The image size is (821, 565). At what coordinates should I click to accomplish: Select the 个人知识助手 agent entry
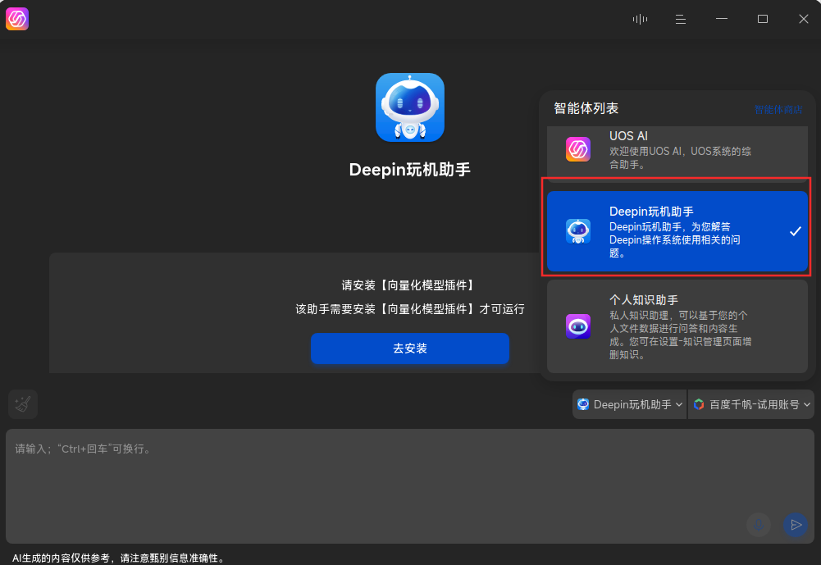[677, 326]
